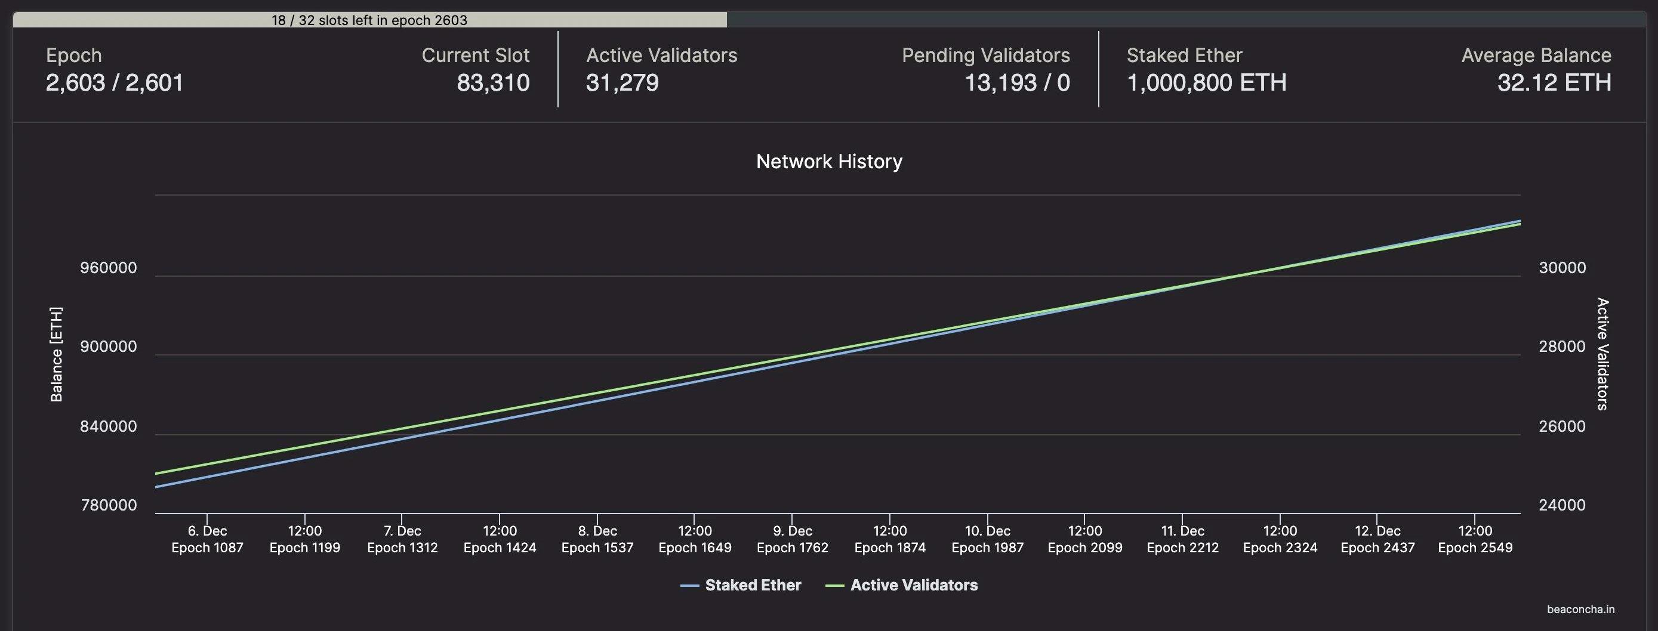Click the Epoch value 2,603 / 2,601
Viewport: 1658px width, 631px height.
[115, 83]
